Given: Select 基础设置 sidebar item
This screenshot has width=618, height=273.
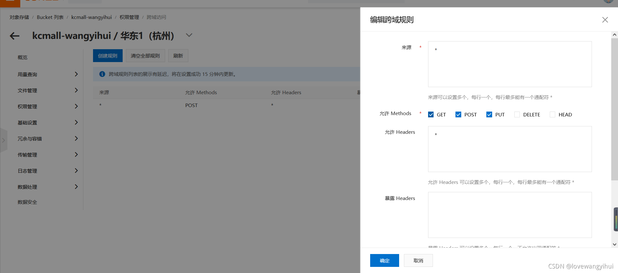Looking at the screenshot, I should (x=27, y=123).
